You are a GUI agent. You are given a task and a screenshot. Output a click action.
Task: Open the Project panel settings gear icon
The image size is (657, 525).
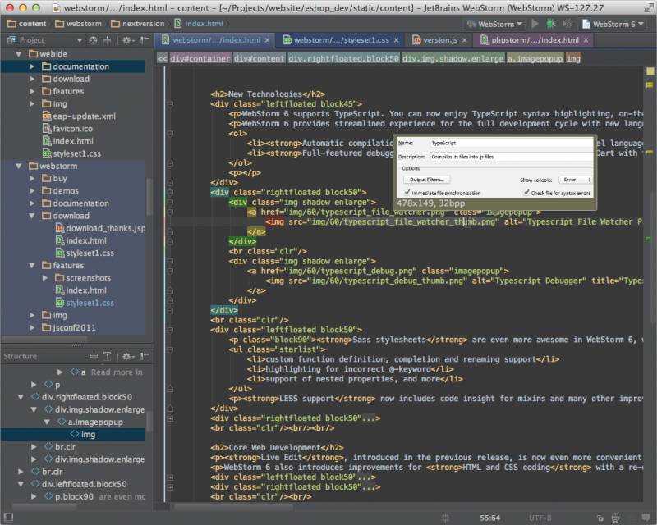(x=127, y=40)
